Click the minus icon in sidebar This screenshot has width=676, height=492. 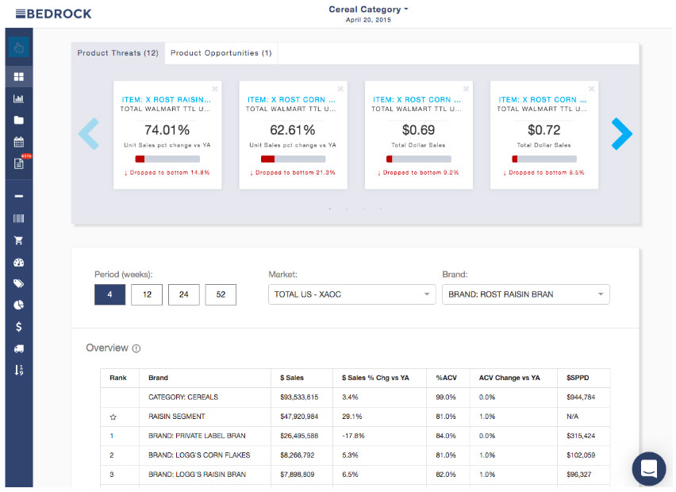(x=18, y=196)
